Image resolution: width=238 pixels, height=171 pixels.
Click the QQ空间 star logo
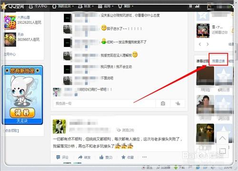(3, 6)
